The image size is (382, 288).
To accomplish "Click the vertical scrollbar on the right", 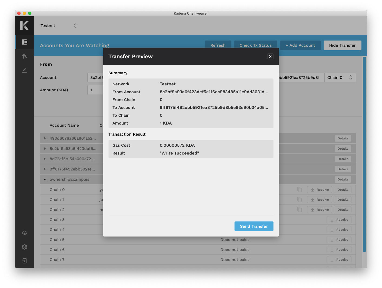I will point(364,154).
